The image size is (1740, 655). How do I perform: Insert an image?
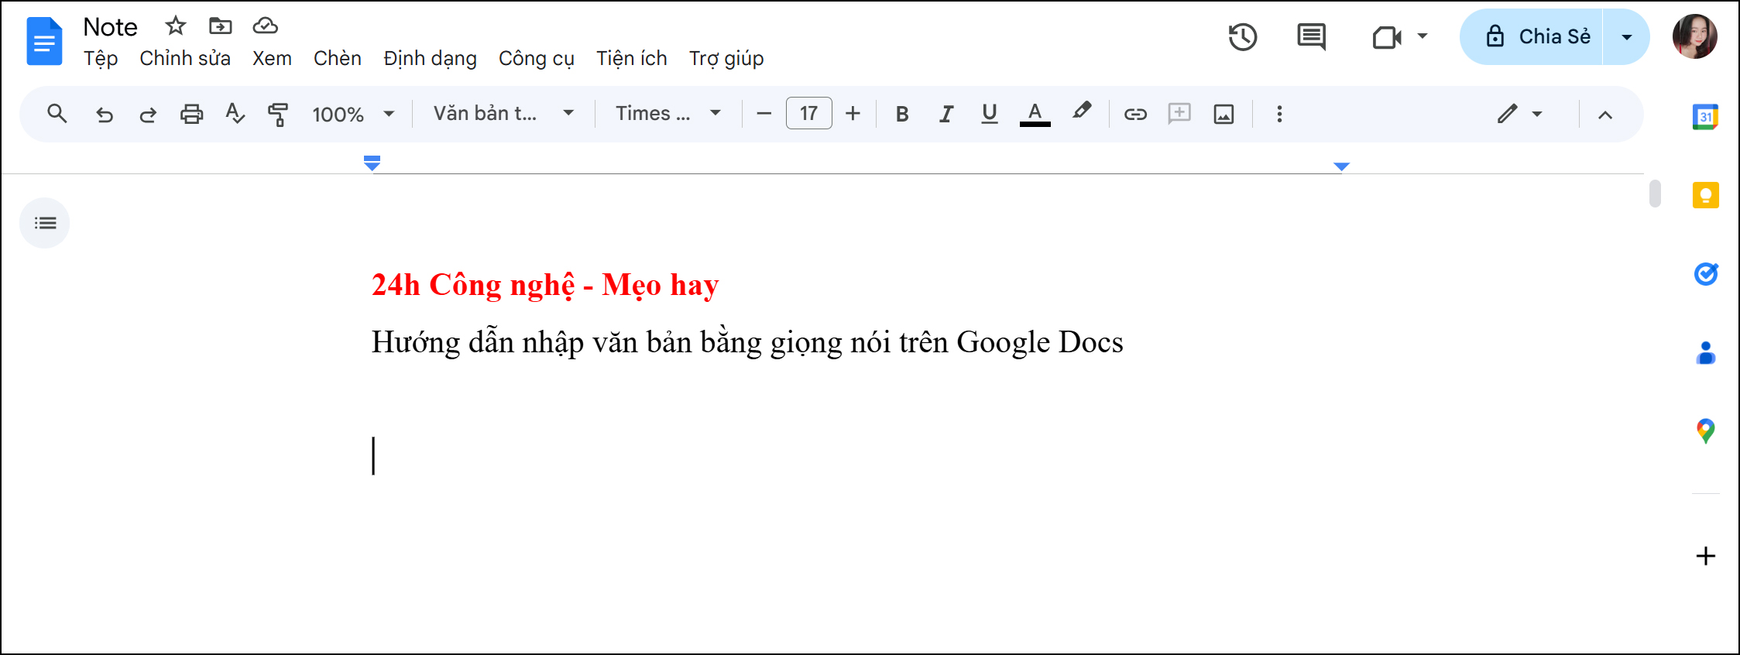pos(1223,115)
